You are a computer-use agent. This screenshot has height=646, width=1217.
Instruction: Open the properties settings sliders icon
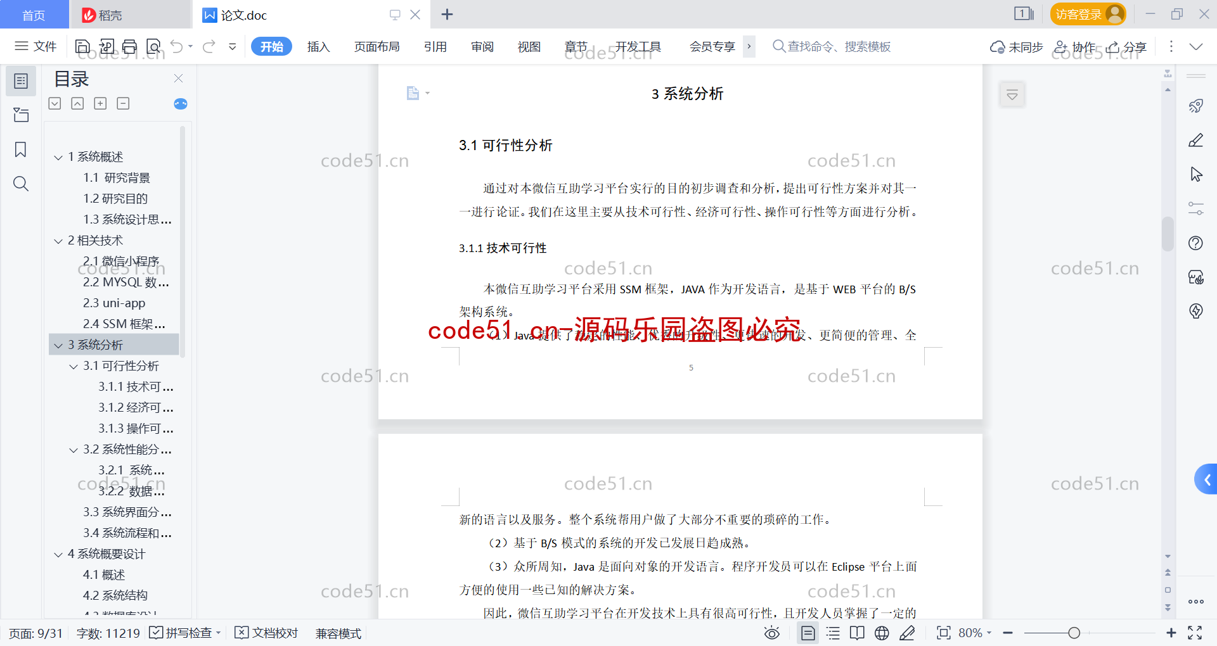(x=1196, y=208)
